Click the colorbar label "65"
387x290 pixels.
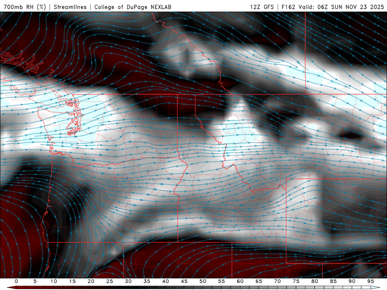coord(259,281)
